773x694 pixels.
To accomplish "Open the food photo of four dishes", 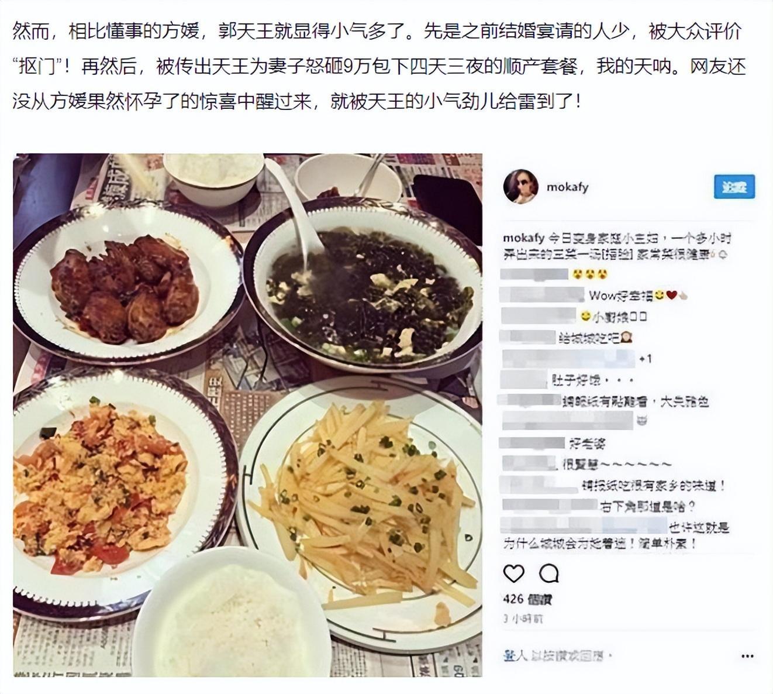I will point(248,415).
